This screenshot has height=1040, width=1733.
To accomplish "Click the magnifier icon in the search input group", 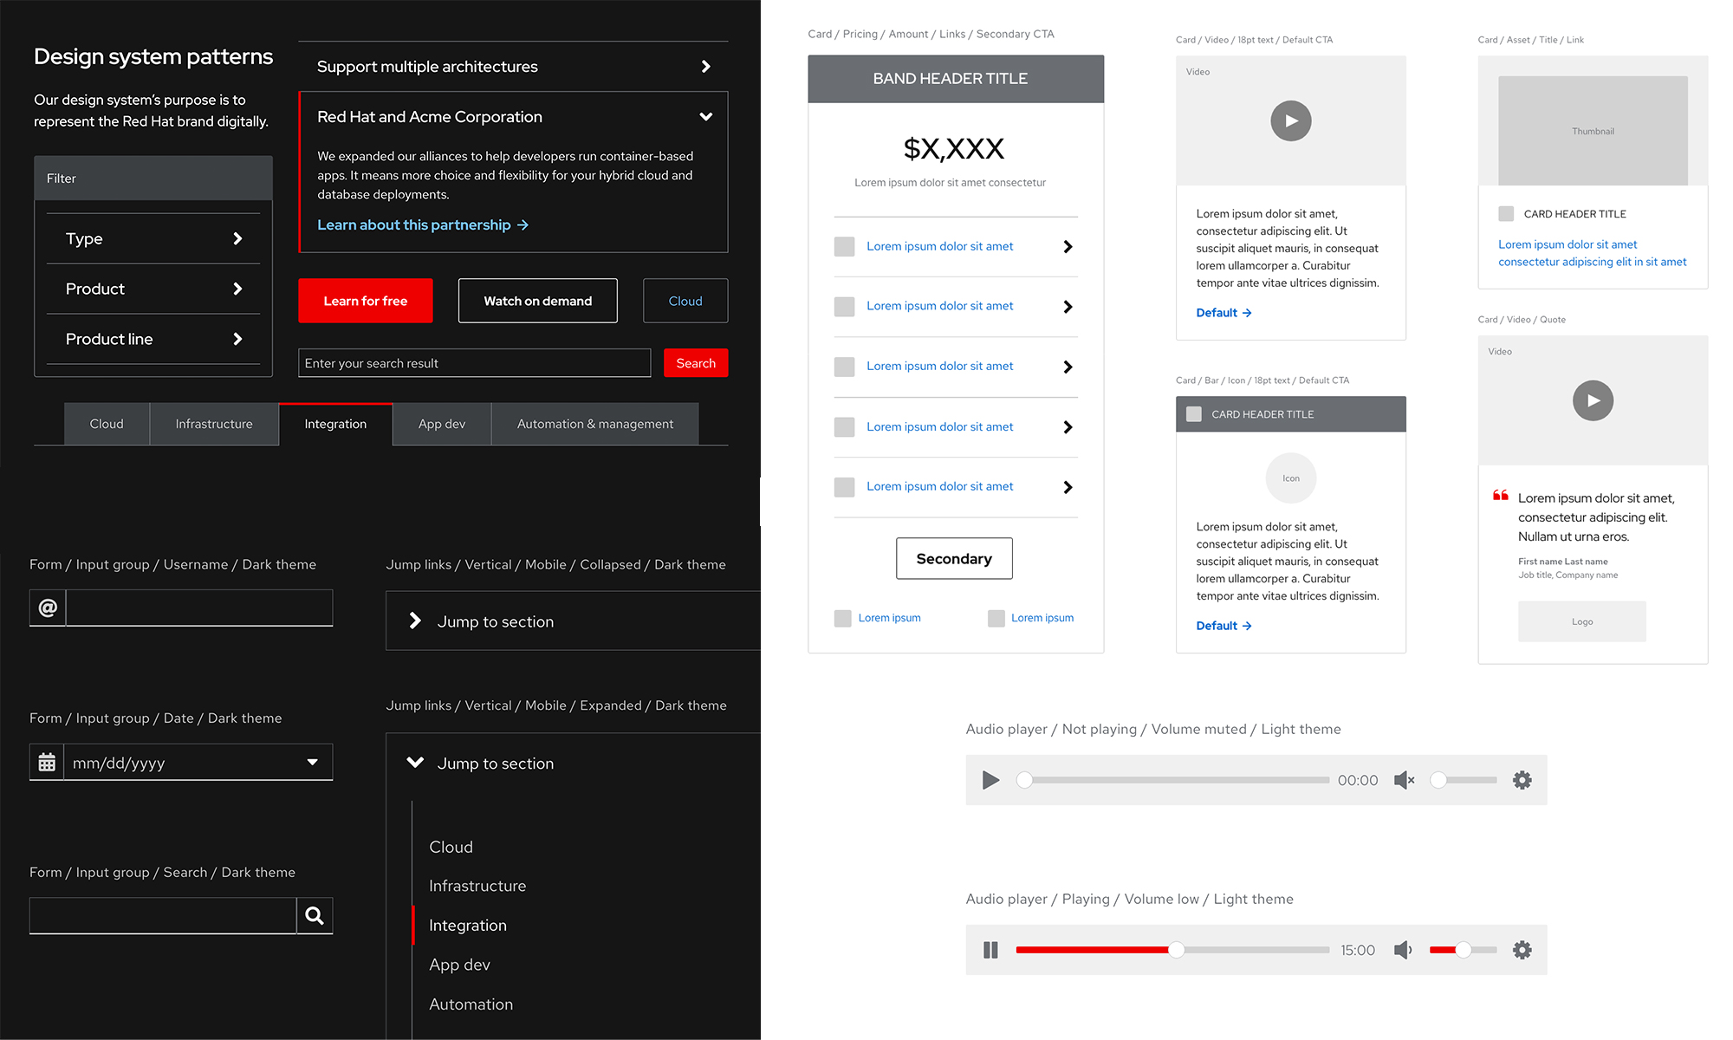I will pyautogui.click(x=315, y=915).
